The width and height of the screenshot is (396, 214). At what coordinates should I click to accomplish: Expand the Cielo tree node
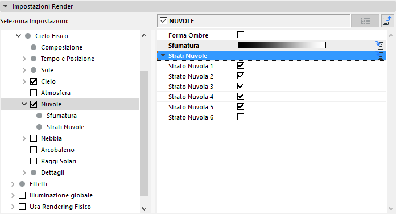[x=24, y=81]
